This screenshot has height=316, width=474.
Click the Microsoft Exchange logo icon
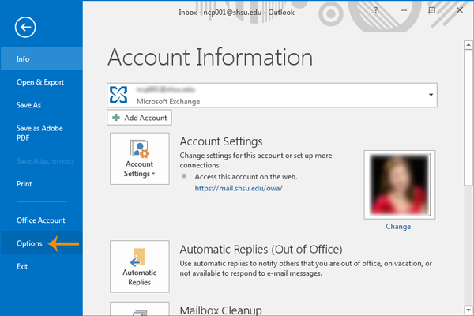pyautogui.click(x=118, y=95)
